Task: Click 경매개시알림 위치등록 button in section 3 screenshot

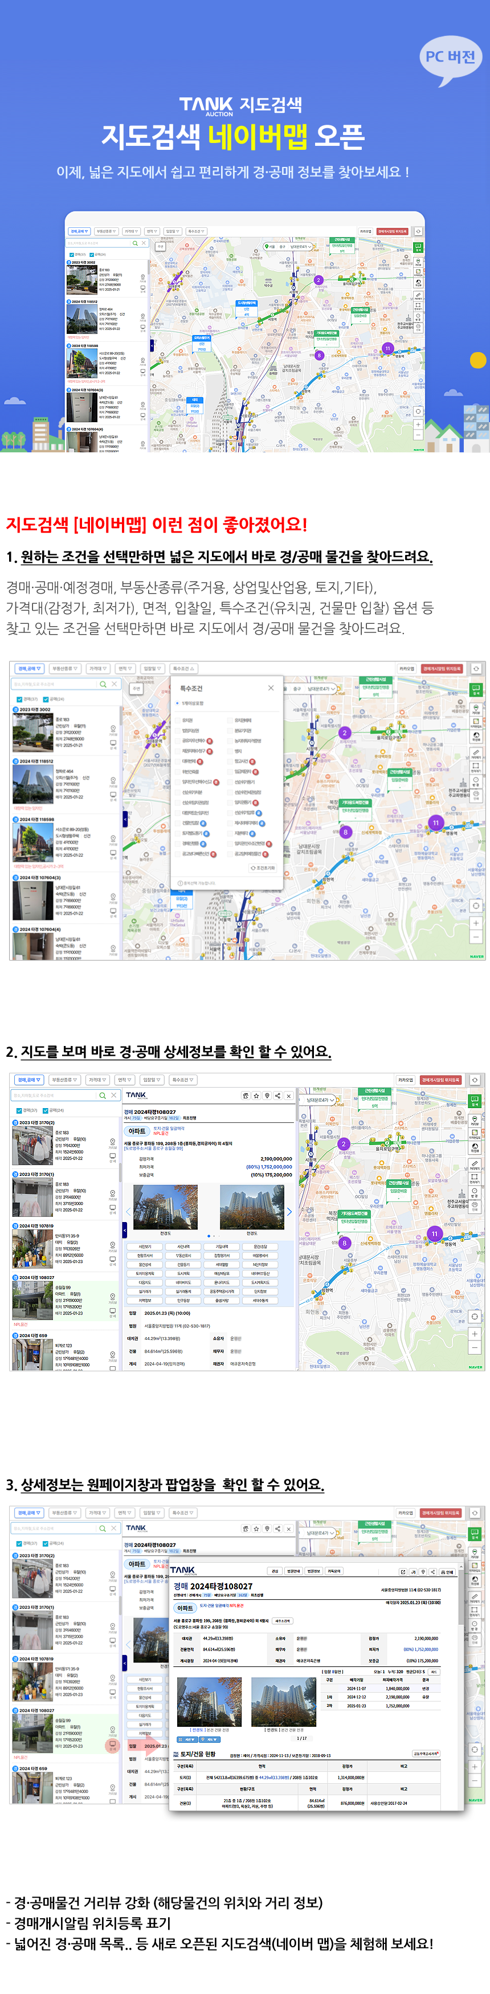Action: tap(441, 1512)
